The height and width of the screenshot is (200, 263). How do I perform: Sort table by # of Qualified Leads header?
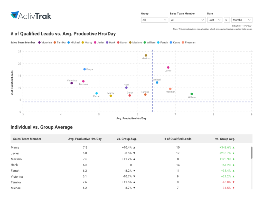click(x=178, y=139)
